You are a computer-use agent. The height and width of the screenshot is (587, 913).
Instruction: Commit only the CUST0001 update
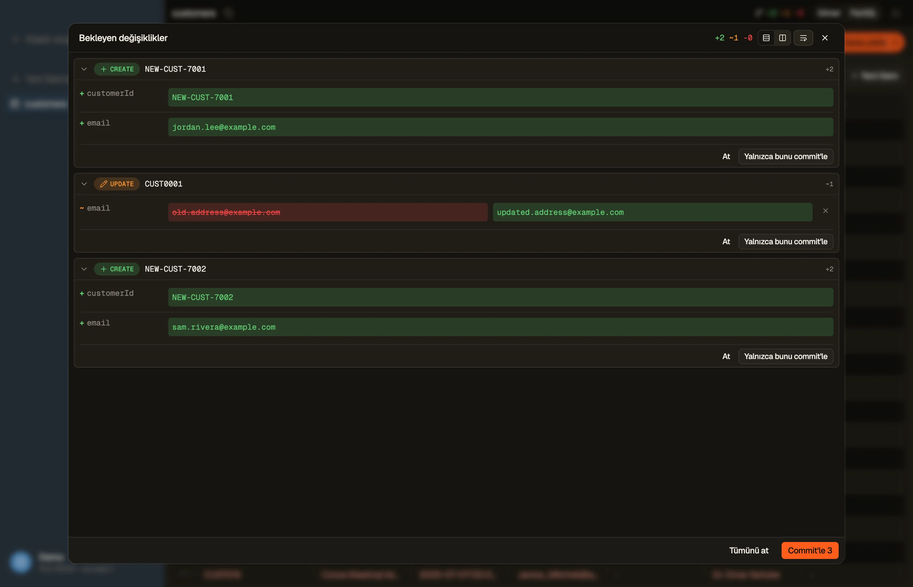click(786, 241)
